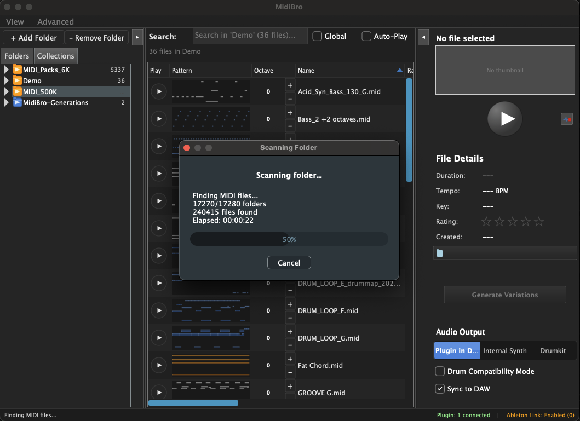
Task: Collapse the left panel arrow button
Action: pyautogui.click(x=137, y=37)
